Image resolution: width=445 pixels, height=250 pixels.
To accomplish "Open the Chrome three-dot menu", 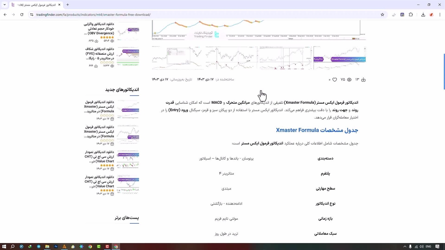I will click(439, 15).
